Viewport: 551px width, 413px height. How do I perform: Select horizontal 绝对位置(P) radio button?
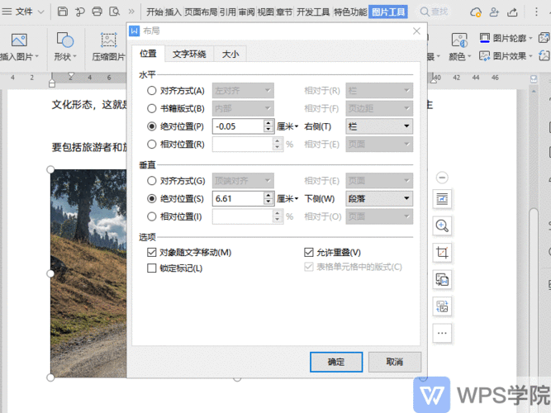(x=151, y=126)
